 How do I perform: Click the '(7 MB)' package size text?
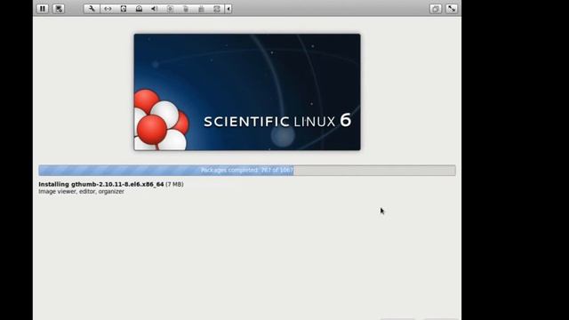click(174, 184)
